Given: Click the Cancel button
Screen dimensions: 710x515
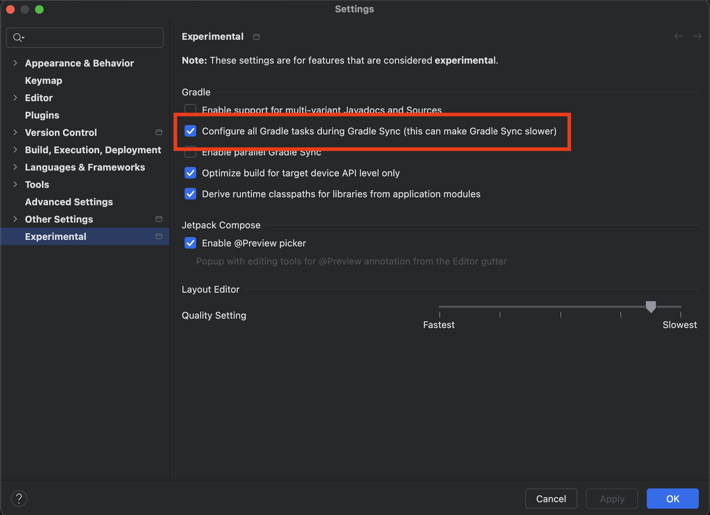Looking at the screenshot, I should 551,499.
